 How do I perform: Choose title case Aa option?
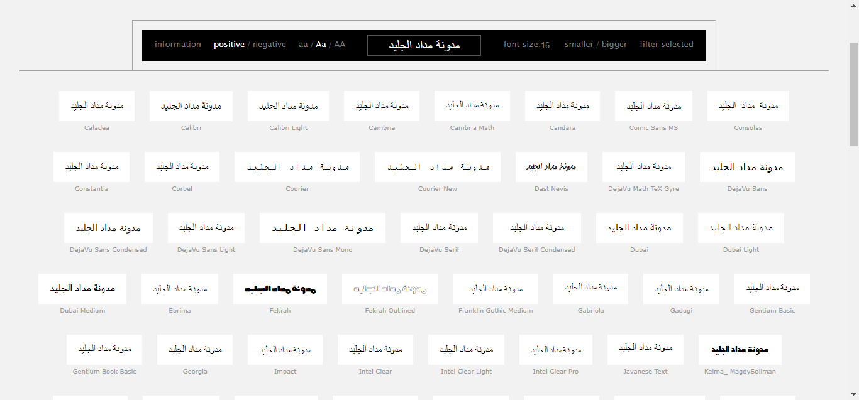[x=321, y=45]
